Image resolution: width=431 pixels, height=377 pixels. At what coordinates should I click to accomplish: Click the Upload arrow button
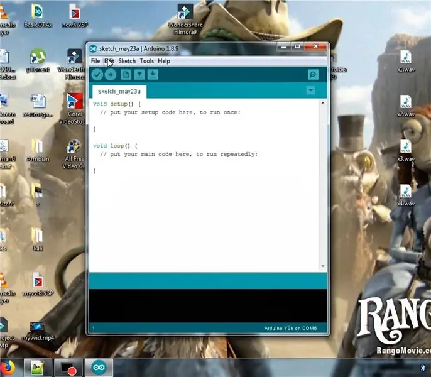click(111, 75)
